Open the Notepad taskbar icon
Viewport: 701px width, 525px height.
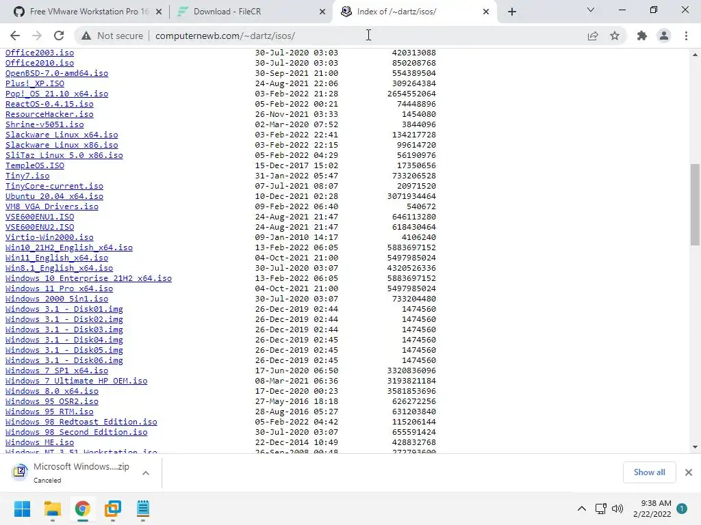[x=142, y=509]
